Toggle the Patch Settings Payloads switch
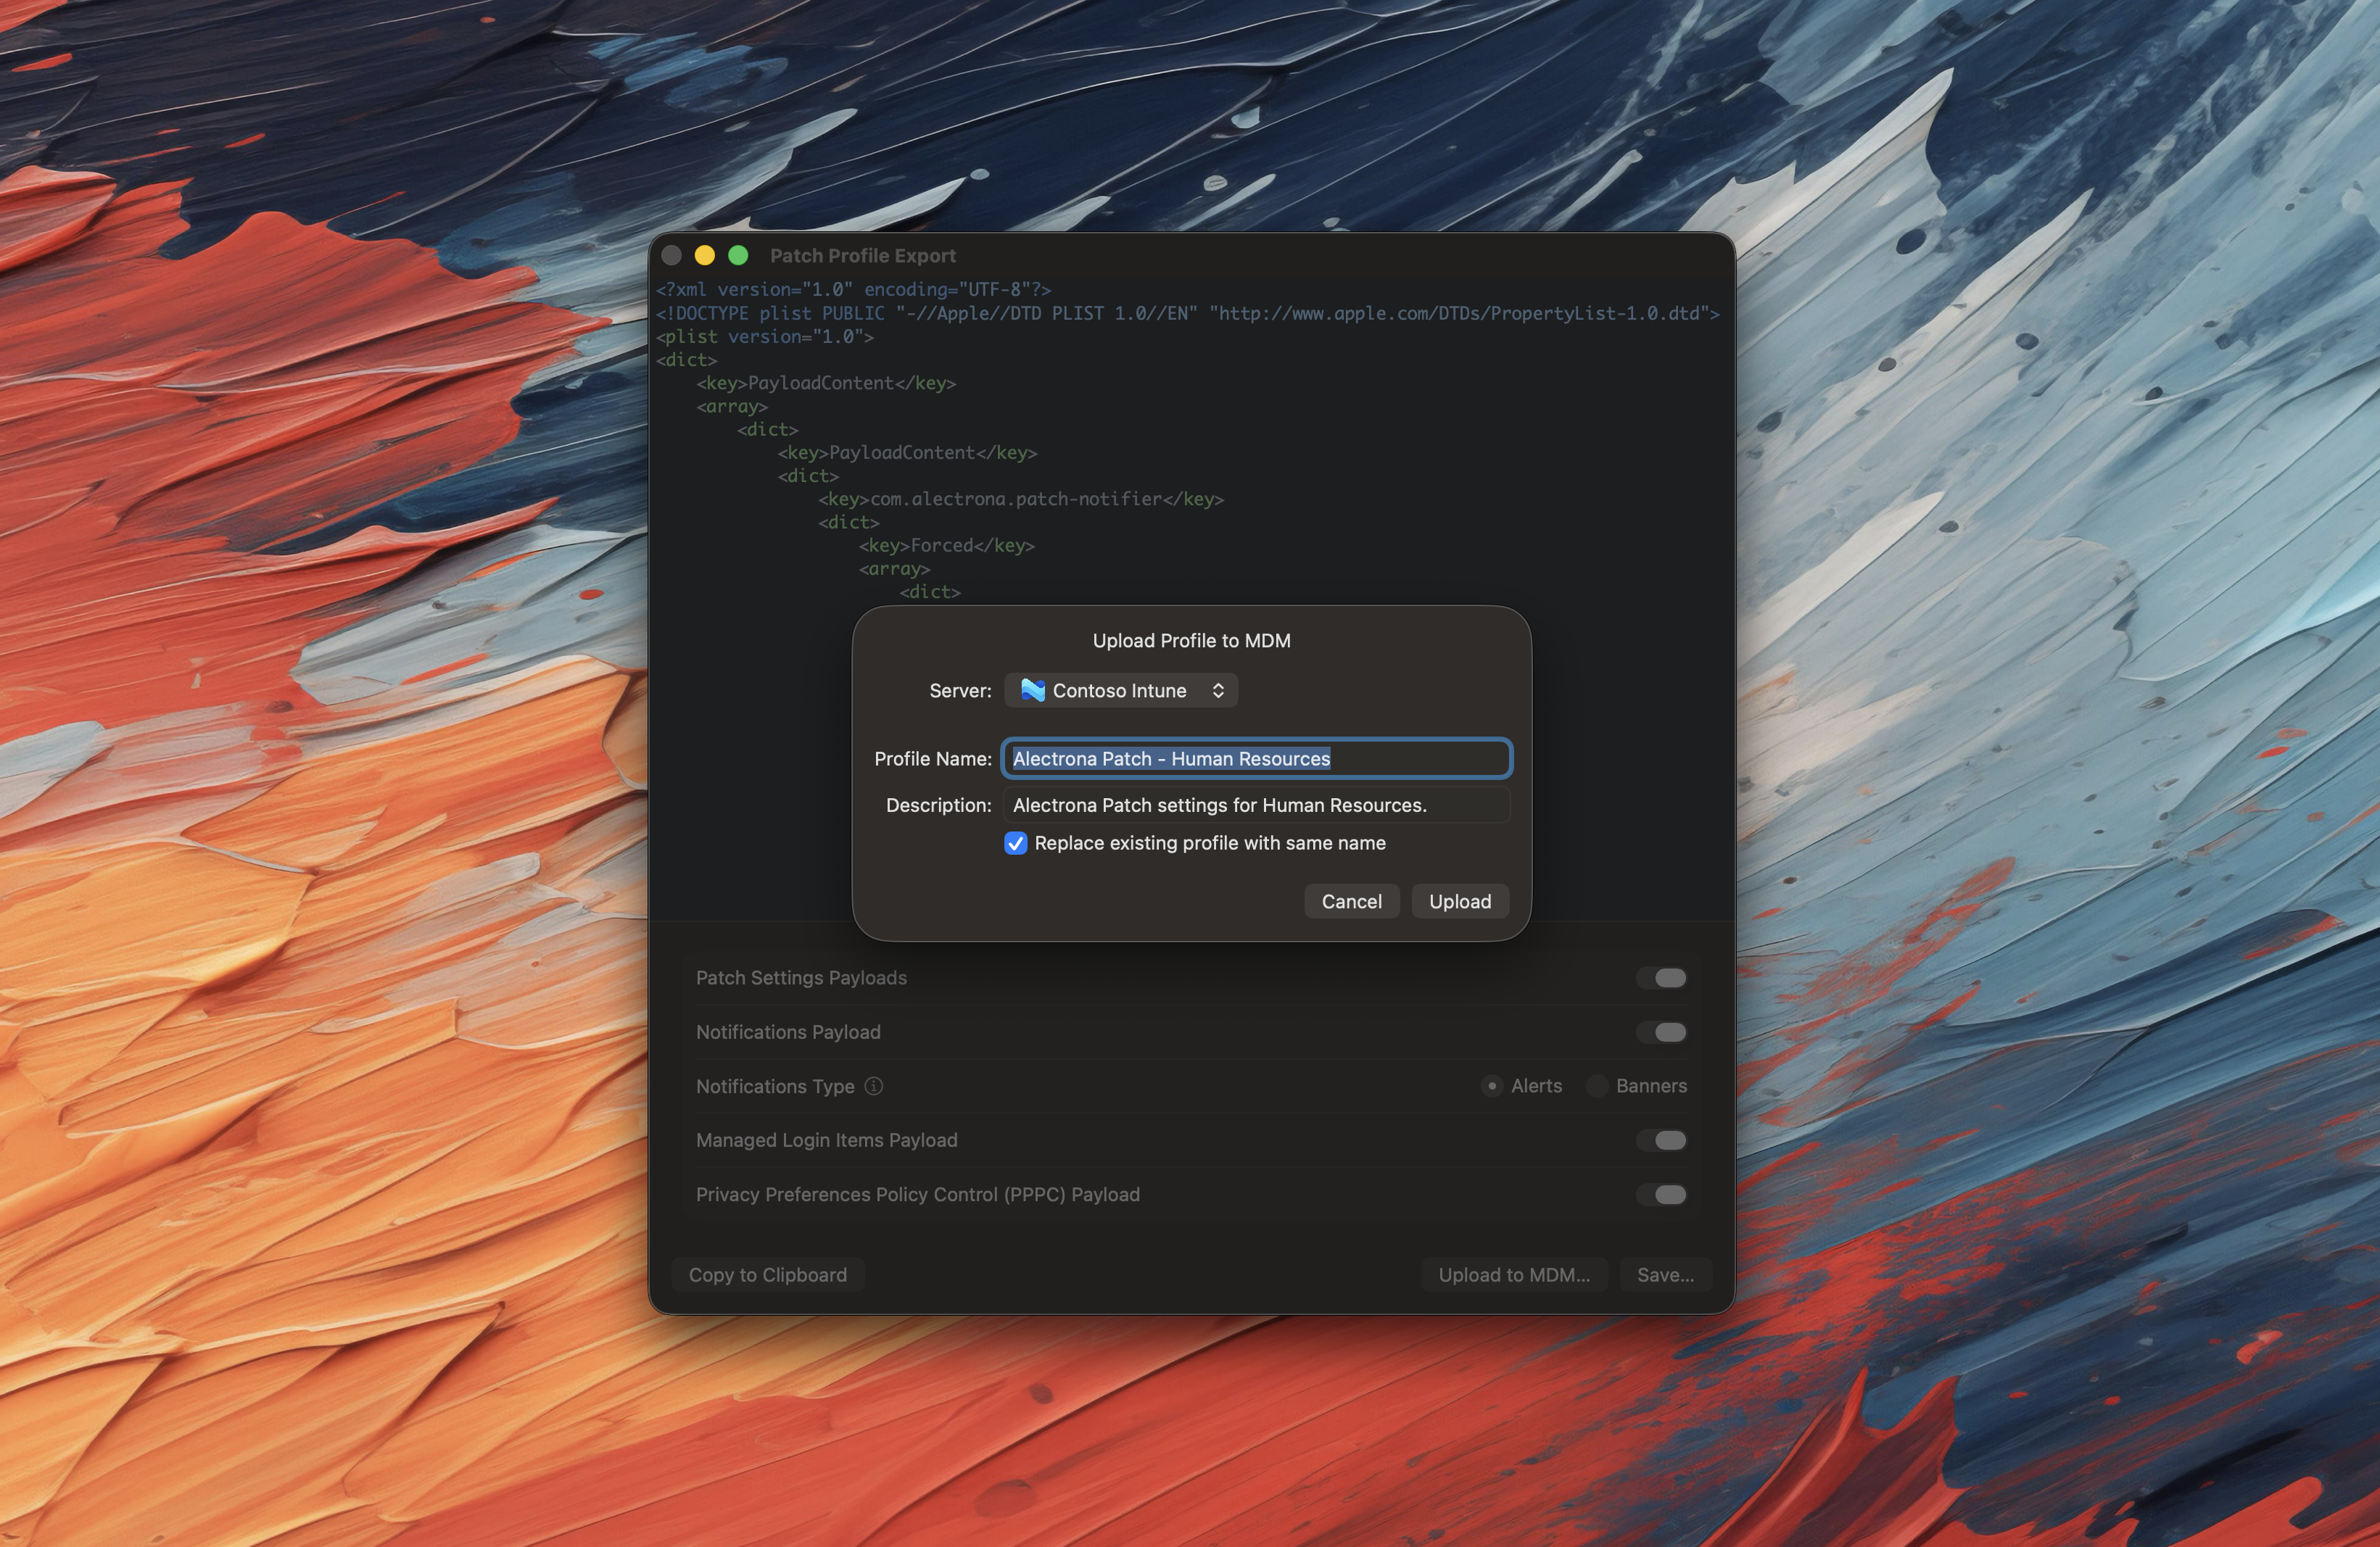Viewport: 2380px width, 1547px height. 1662,979
